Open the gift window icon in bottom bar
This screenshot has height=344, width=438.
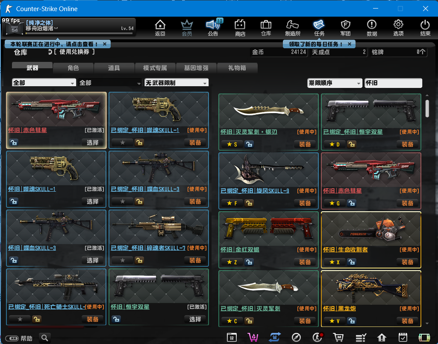point(232,338)
